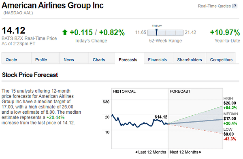
Task: Click the HIGH $26.00 forecast label
Action: [x=230, y=103]
